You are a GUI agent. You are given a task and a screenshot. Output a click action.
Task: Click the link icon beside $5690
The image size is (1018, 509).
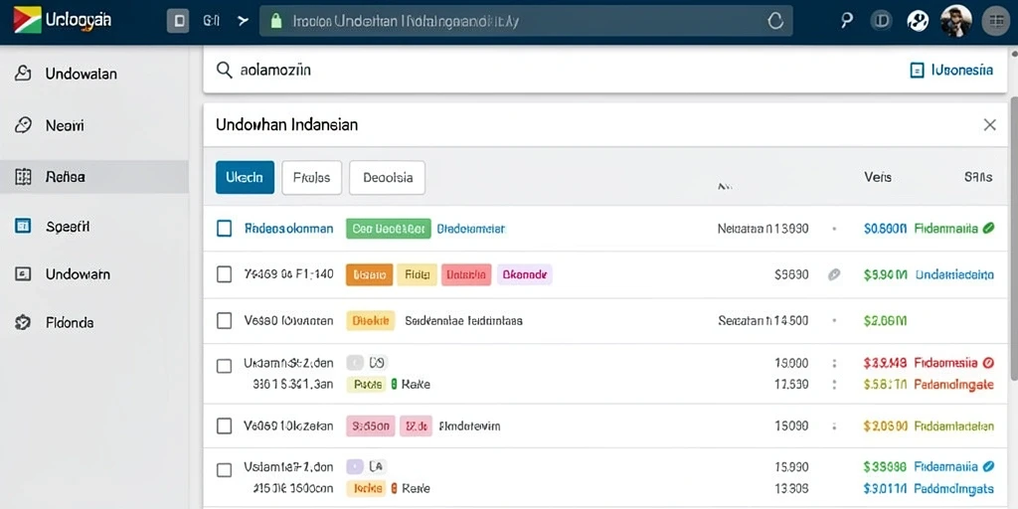pyautogui.click(x=834, y=274)
